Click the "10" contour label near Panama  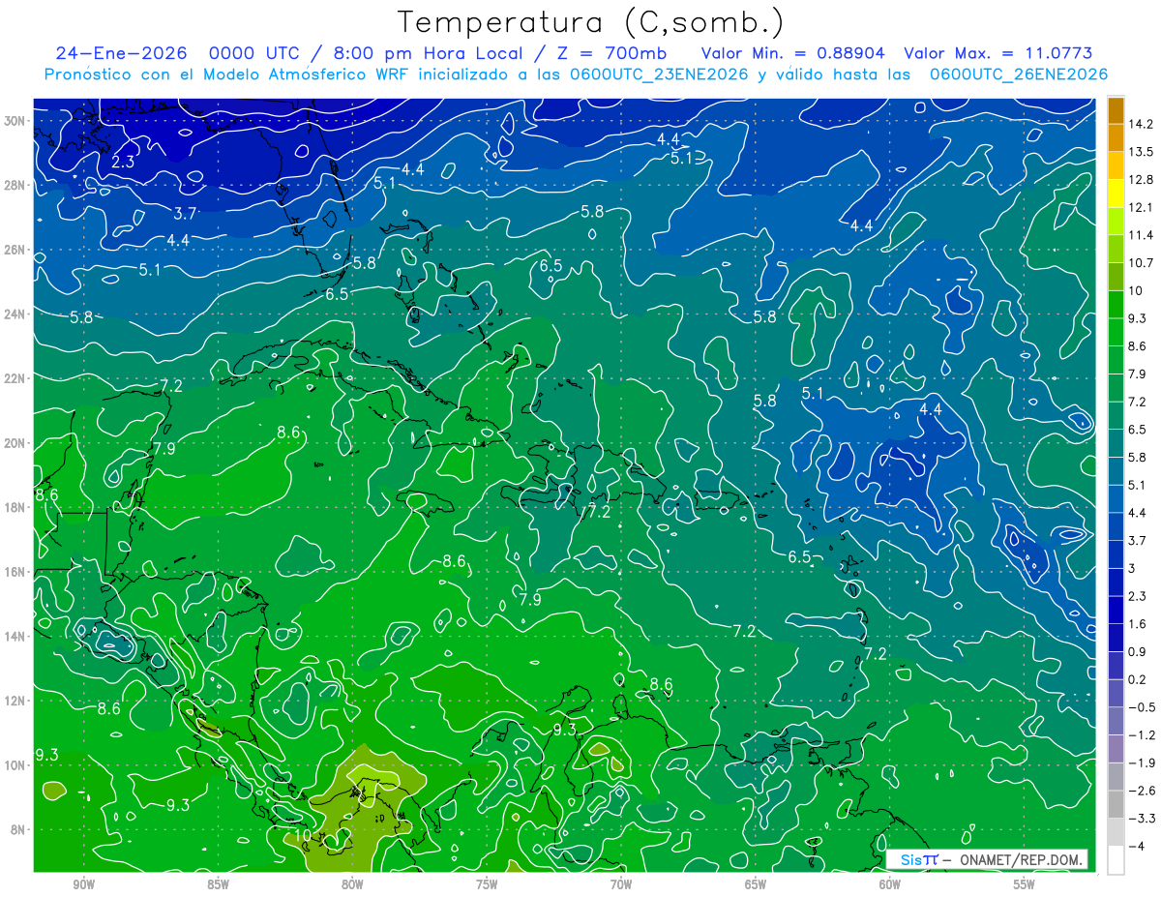tap(302, 835)
